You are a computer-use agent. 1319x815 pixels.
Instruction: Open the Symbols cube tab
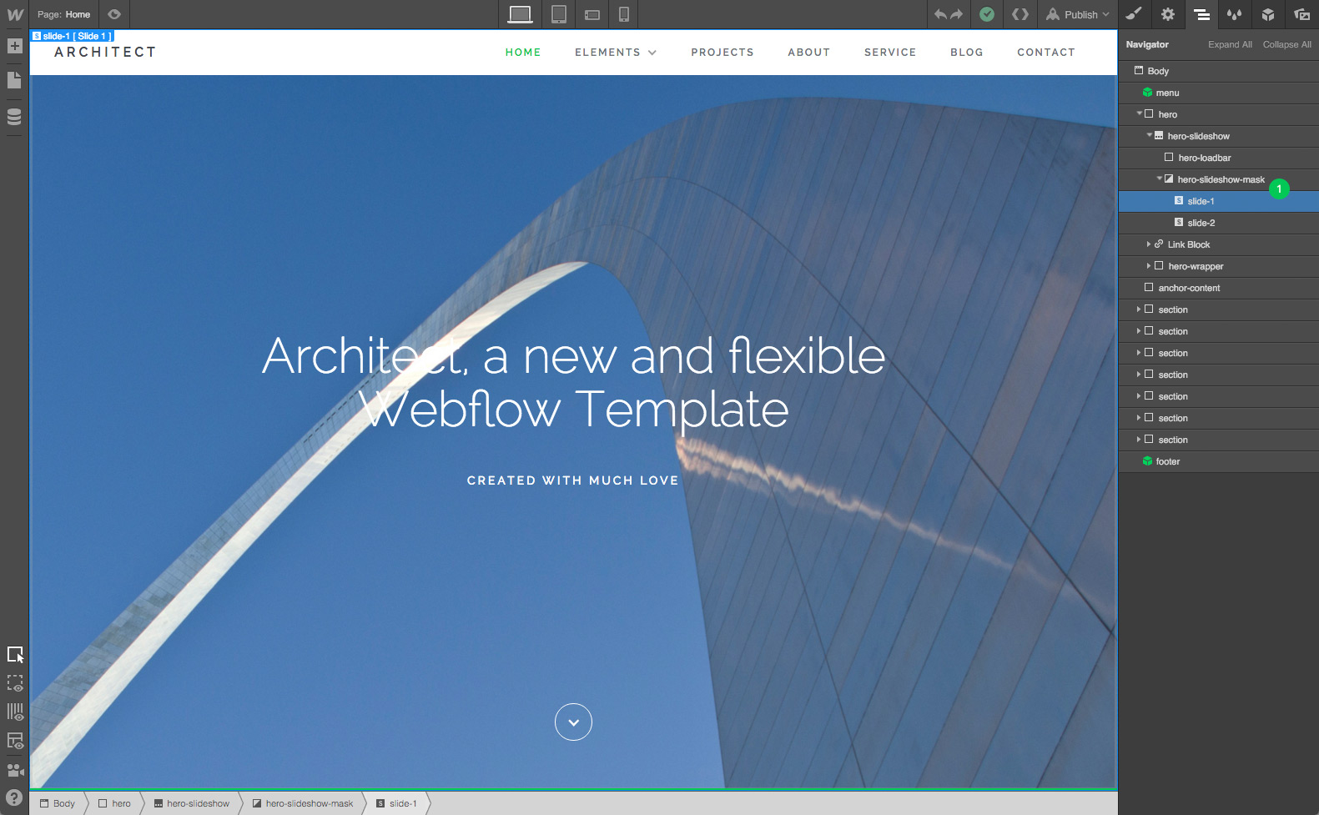[1268, 14]
